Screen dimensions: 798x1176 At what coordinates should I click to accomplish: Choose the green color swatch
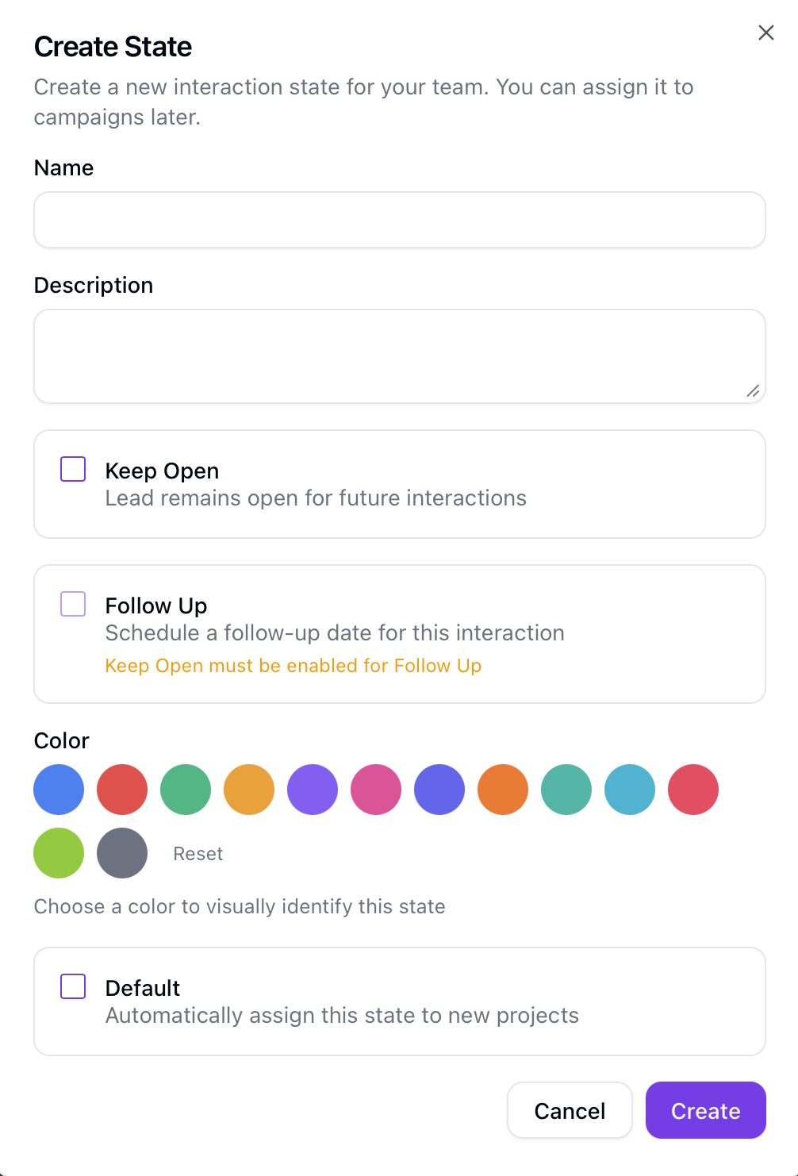tap(186, 790)
